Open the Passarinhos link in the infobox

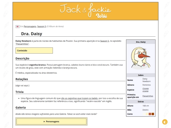(148, 96)
